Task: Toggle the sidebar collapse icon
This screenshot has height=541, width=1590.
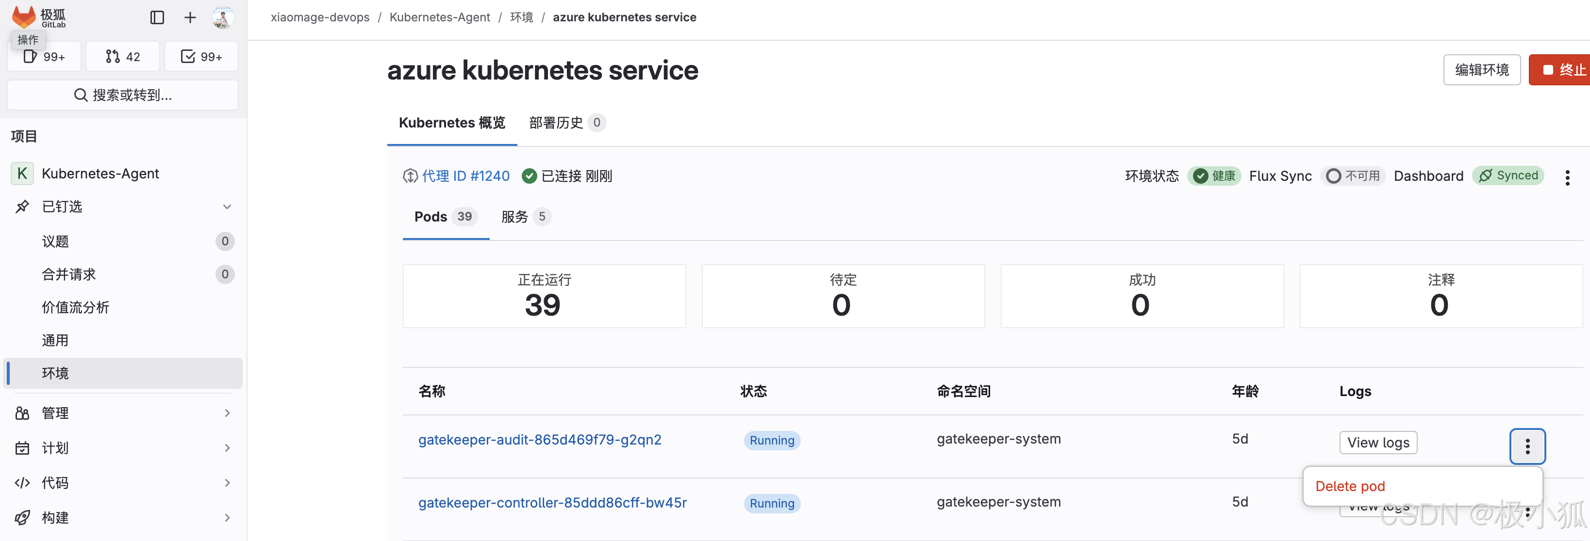Action: pyautogui.click(x=157, y=18)
